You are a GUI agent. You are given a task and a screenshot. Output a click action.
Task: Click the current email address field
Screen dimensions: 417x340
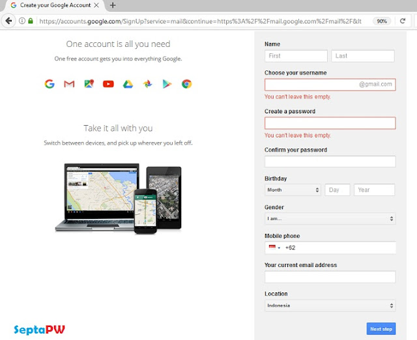pyautogui.click(x=330, y=277)
